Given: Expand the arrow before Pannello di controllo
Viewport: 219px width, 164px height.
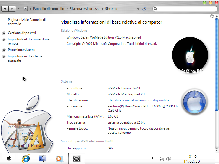Looking at the screenshot, I should point(31,9).
